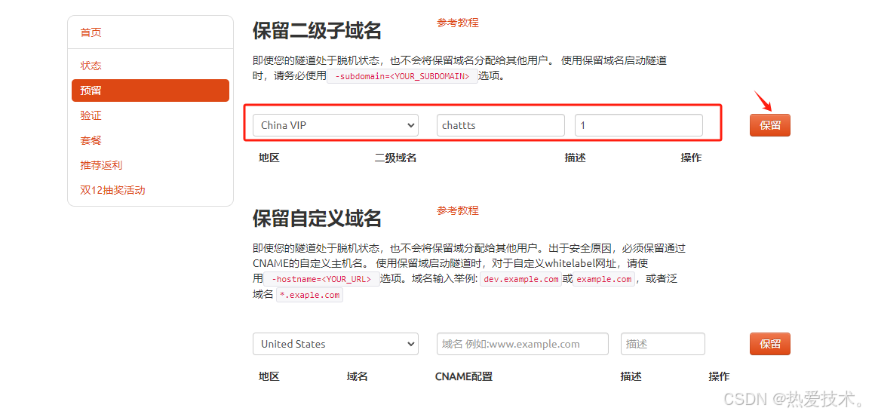This screenshot has height=414, width=875.
Task: Open the 首页 sidebar item
Action: [91, 32]
